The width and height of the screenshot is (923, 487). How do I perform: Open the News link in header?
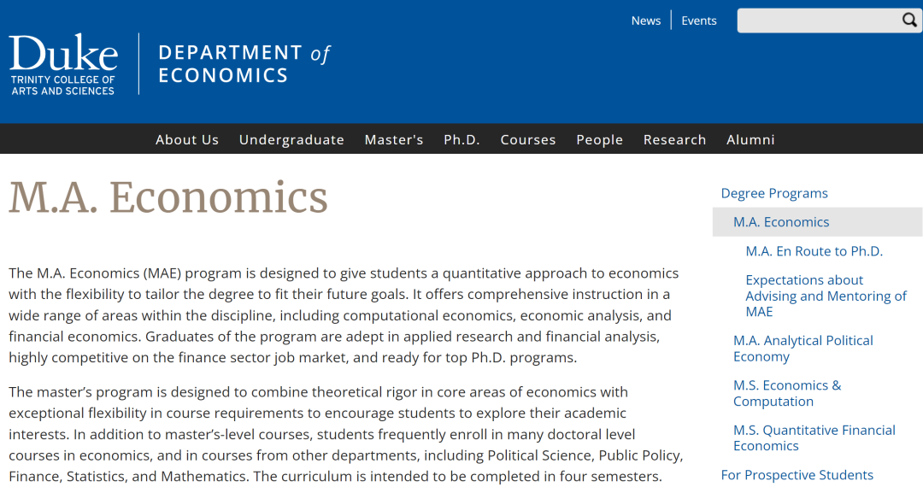(x=646, y=21)
